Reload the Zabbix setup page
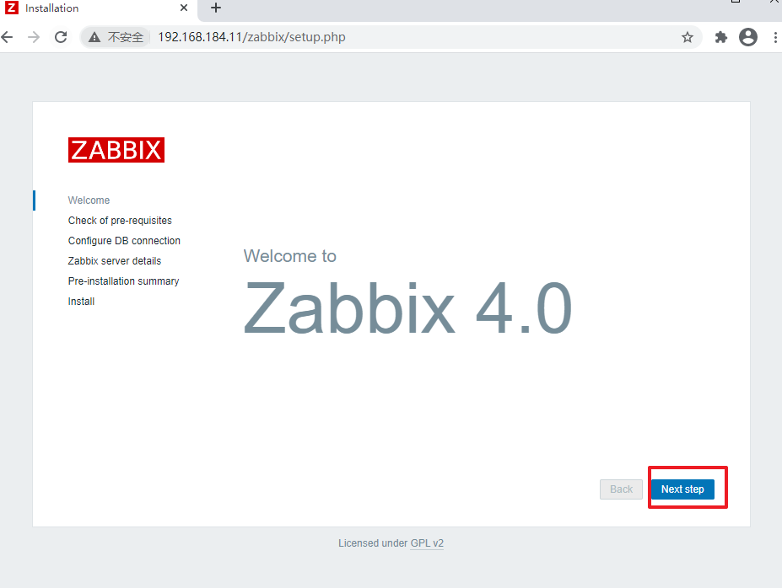 [x=61, y=37]
